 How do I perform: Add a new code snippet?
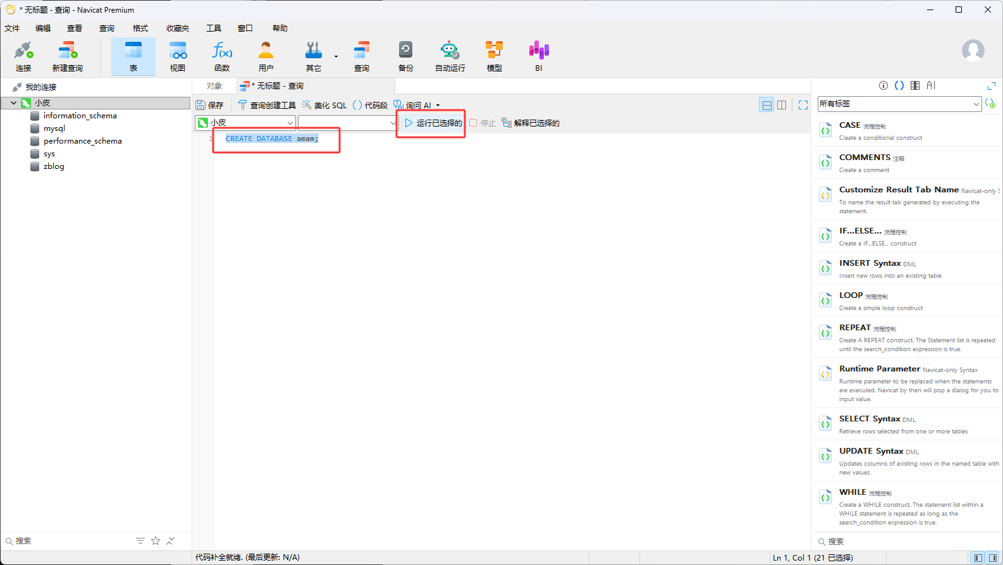990,104
